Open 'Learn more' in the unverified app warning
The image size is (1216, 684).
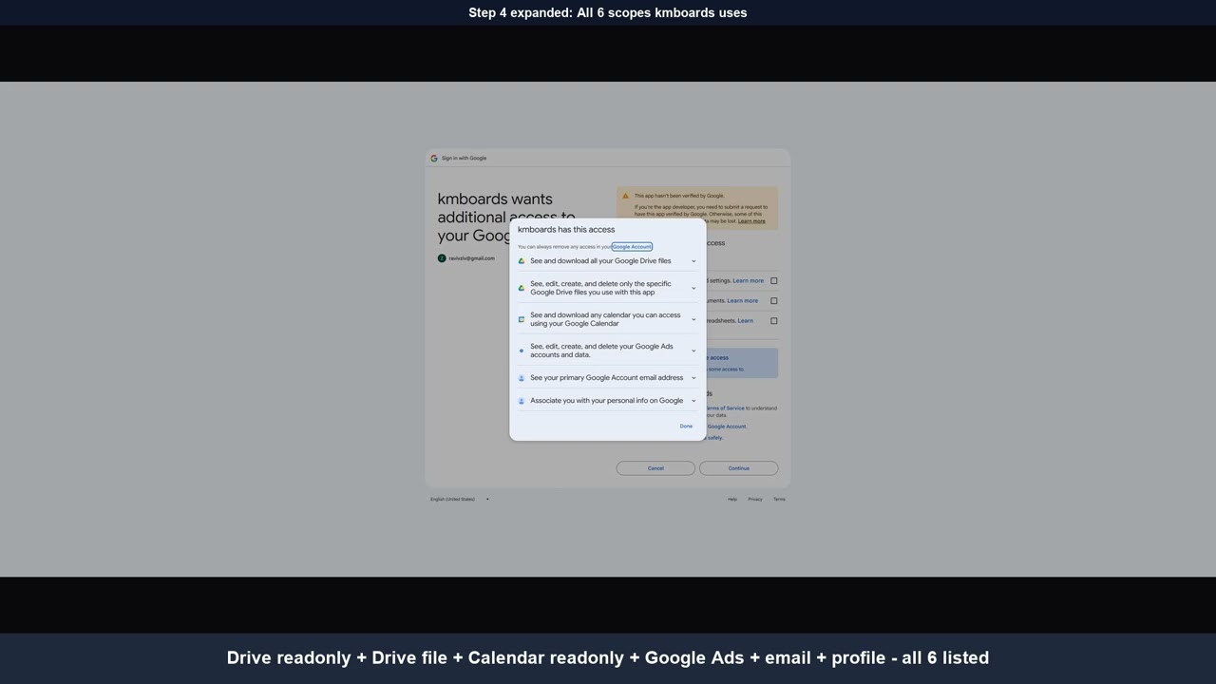pos(751,221)
